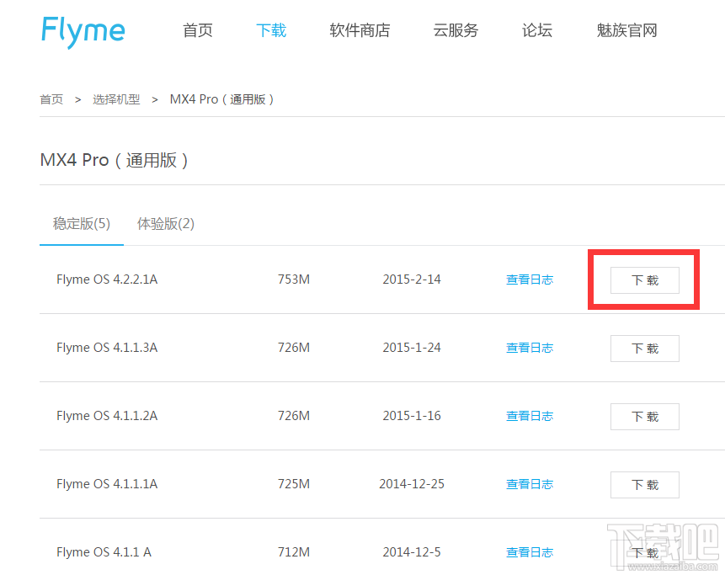This screenshot has height=575, width=725.
Task: Click 首页 in the breadcrumb trail
Action: pos(51,99)
